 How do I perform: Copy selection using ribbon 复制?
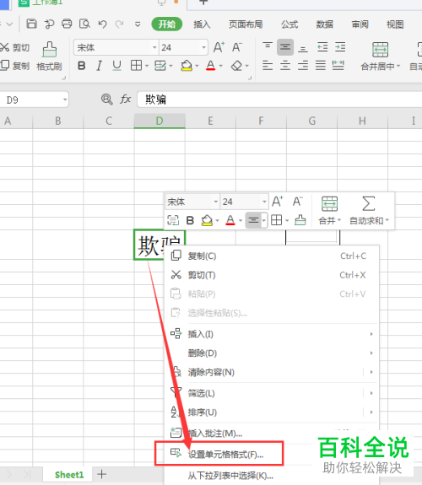(15, 66)
